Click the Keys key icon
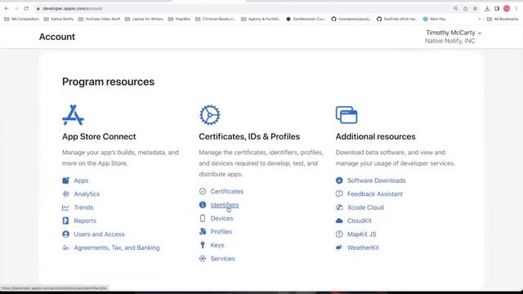 click(203, 245)
